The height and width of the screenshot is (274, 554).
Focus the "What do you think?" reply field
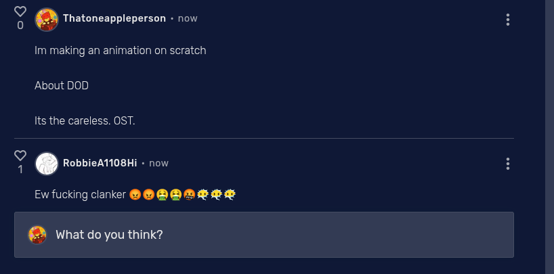pyautogui.click(x=271, y=235)
